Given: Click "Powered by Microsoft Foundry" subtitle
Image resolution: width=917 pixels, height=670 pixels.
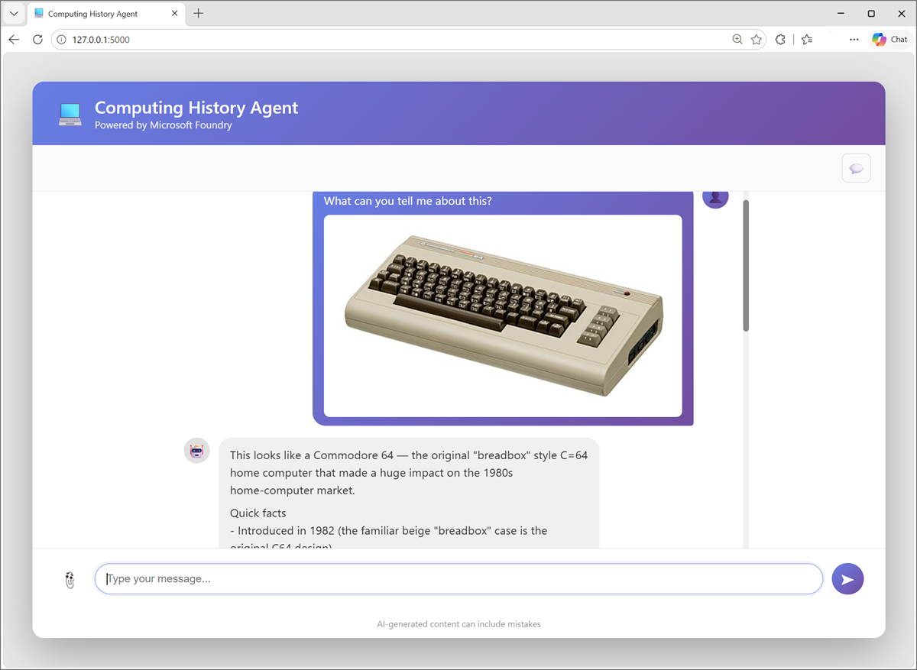Looking at the screenshot, I should pos(164,125).
